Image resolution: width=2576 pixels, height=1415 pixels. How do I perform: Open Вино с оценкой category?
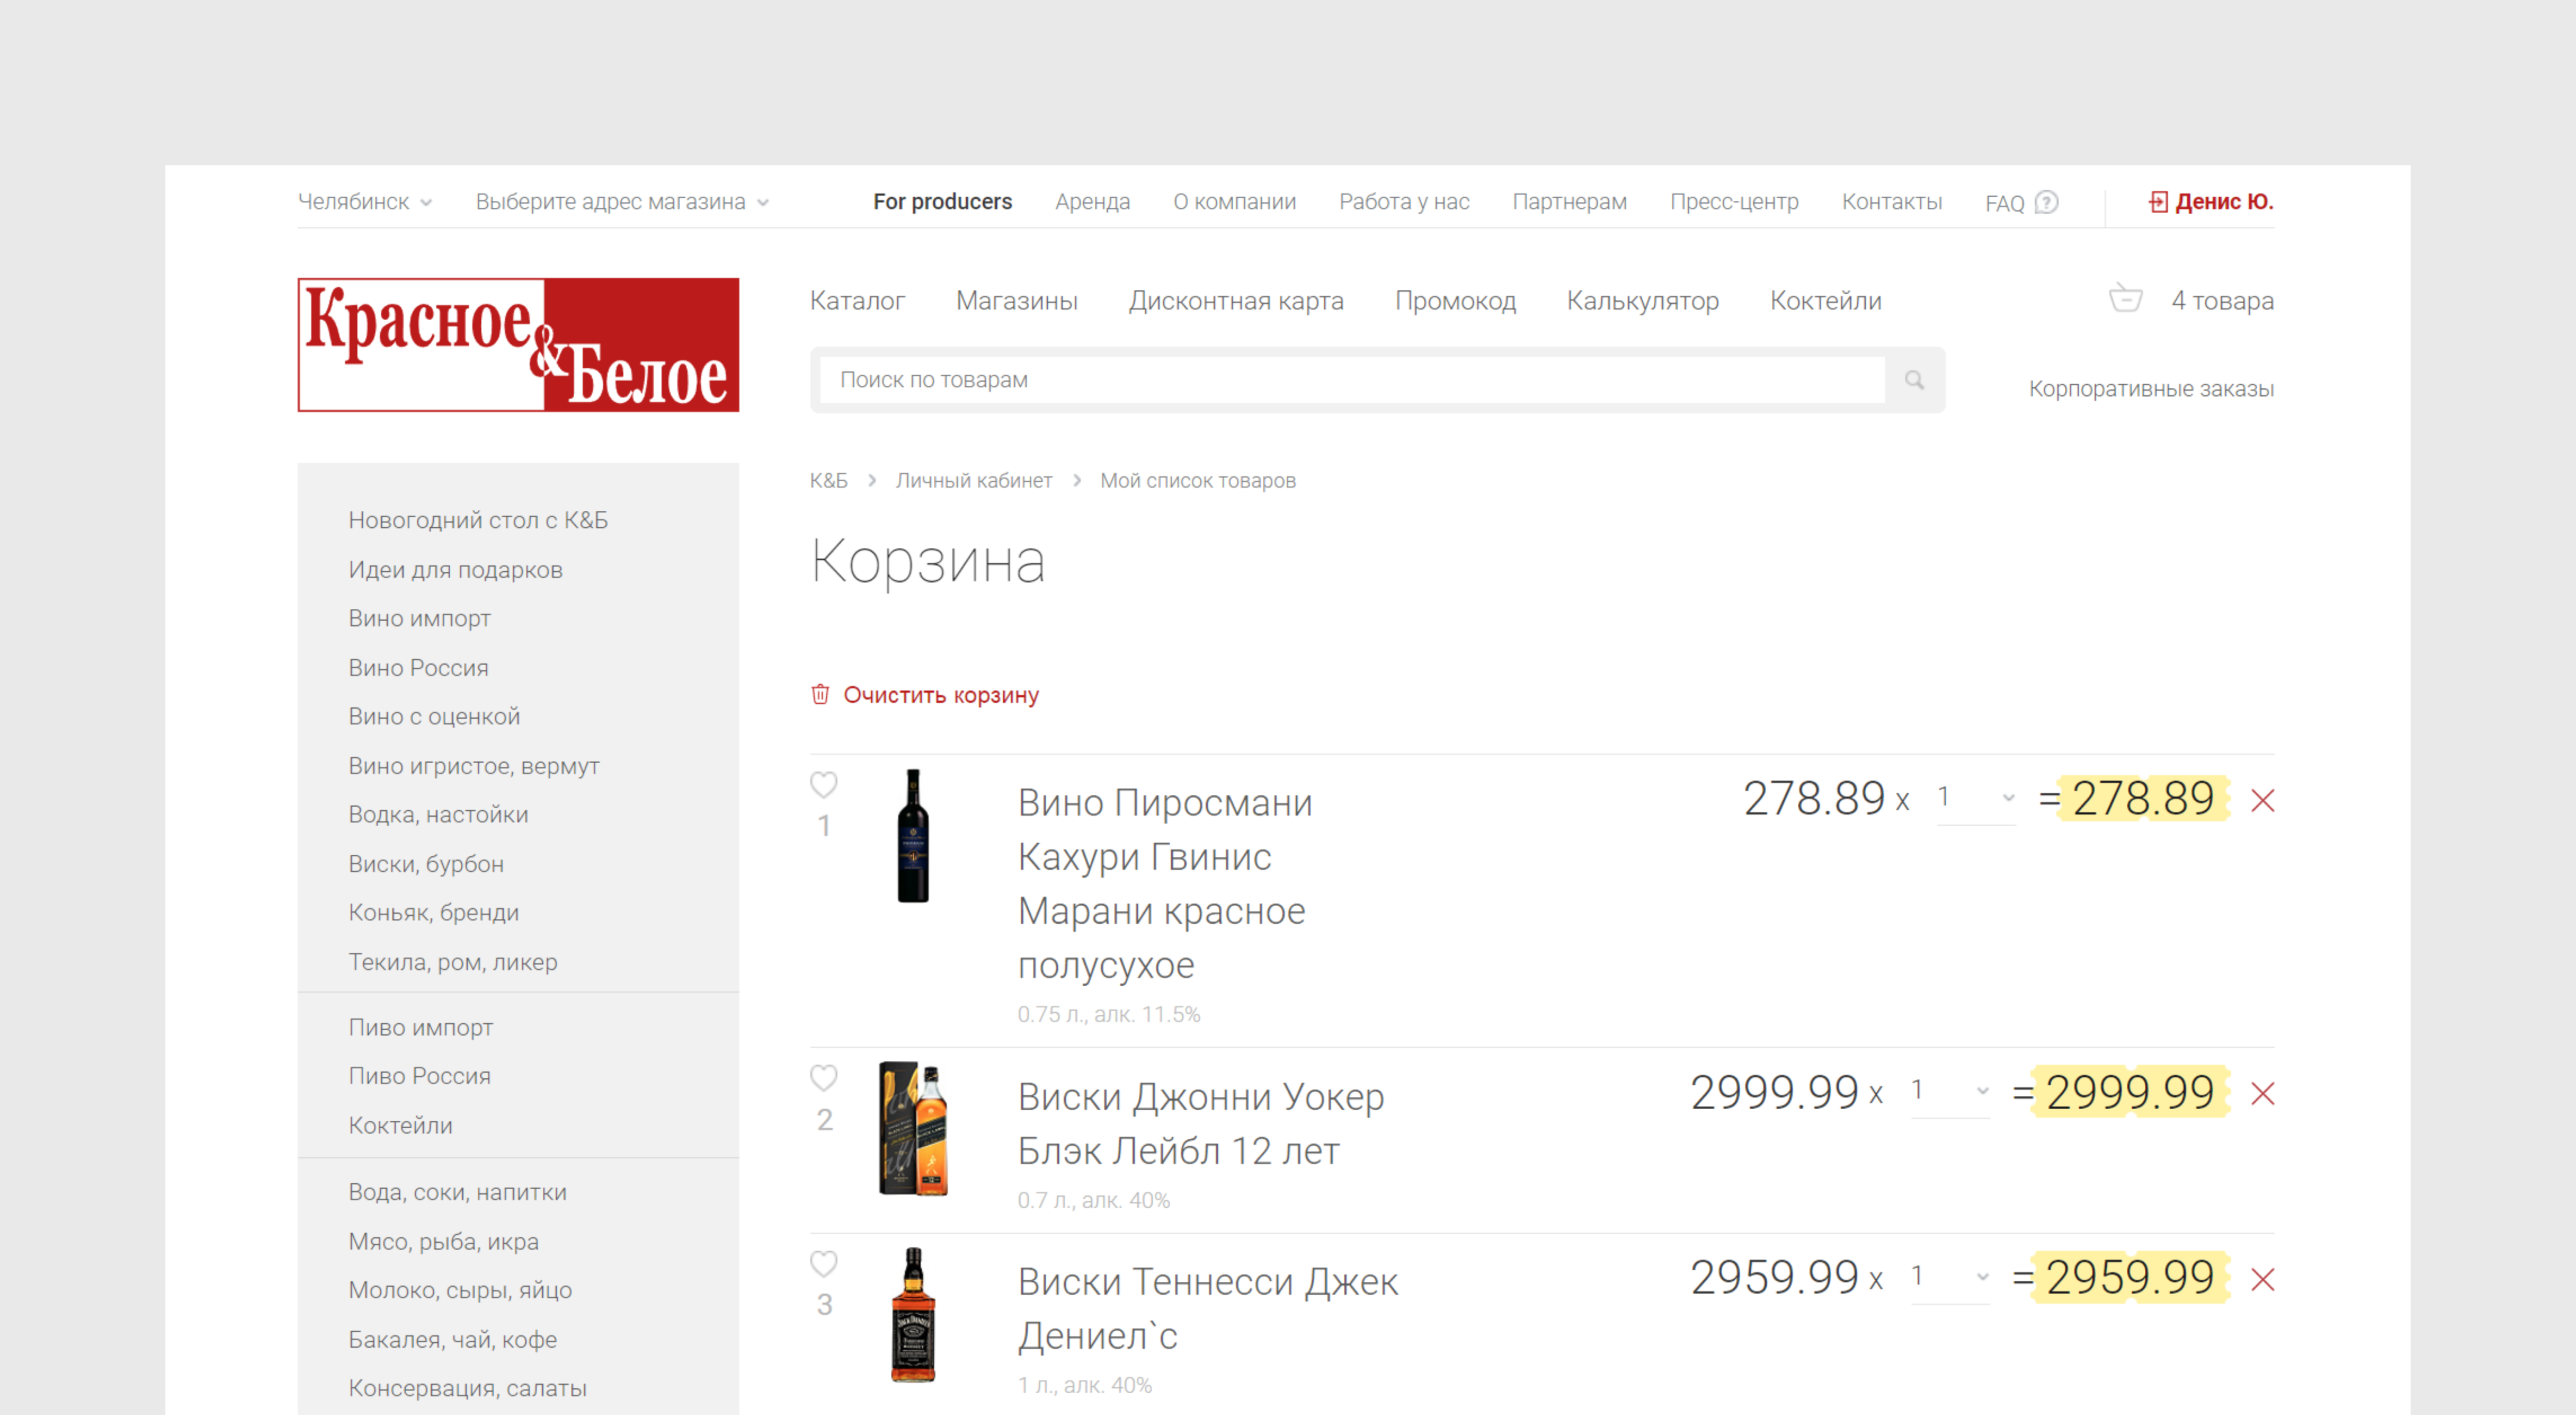pyautogui.click(x=434, y=717)
